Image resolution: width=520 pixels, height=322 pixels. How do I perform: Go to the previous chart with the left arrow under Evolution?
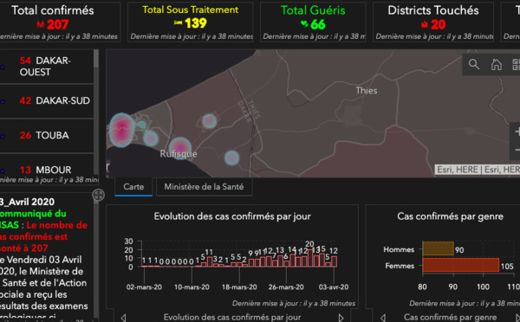pos(123,318)
